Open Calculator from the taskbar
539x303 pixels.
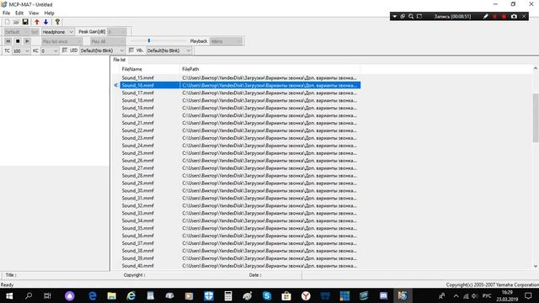[x=228, y=295]
